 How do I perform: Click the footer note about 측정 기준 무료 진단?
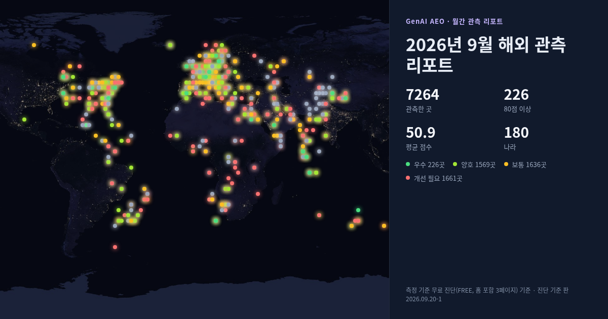click(487, 294)
